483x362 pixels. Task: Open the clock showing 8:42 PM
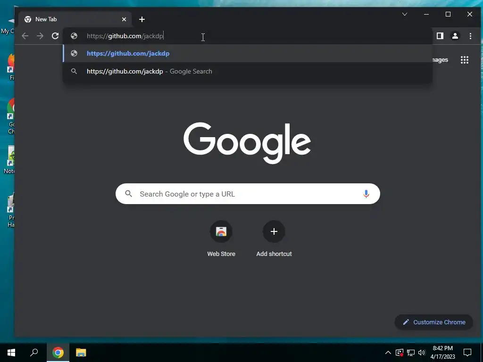click(442, 353)
